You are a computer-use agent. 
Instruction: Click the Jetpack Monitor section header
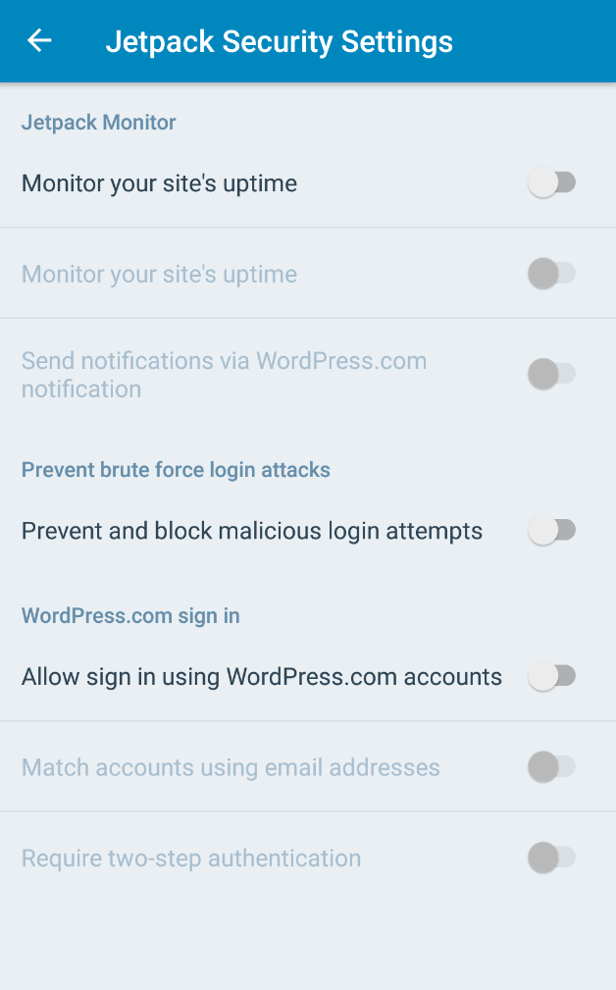pos(99,123)
